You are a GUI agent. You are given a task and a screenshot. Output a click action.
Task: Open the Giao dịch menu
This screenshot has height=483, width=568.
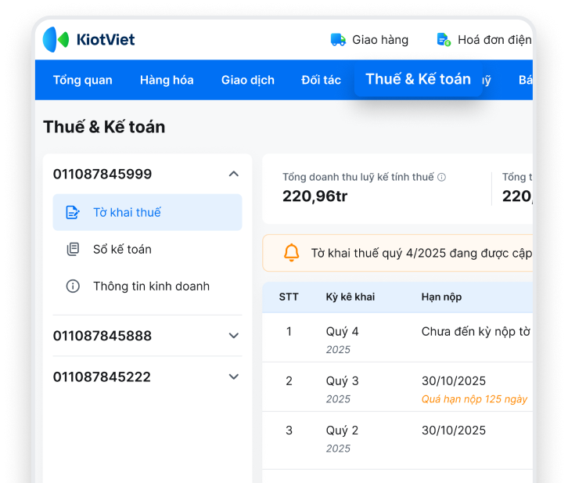[x=247, y=80]
